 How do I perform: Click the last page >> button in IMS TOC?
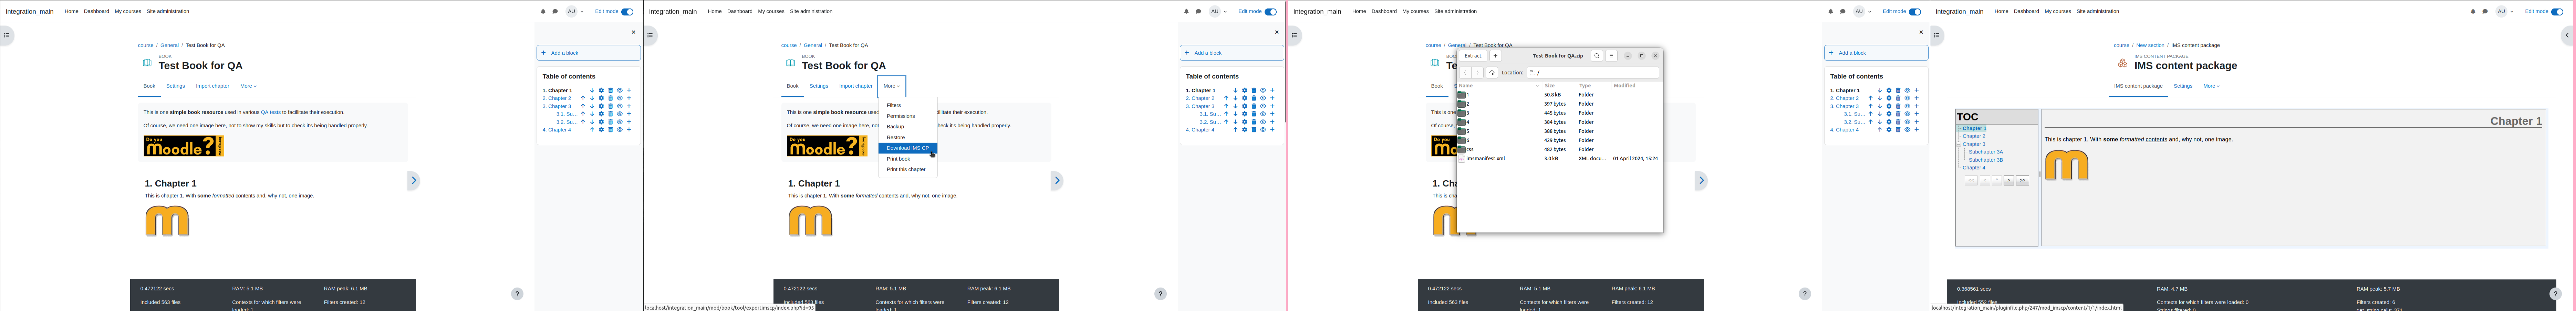point(2022,181)
